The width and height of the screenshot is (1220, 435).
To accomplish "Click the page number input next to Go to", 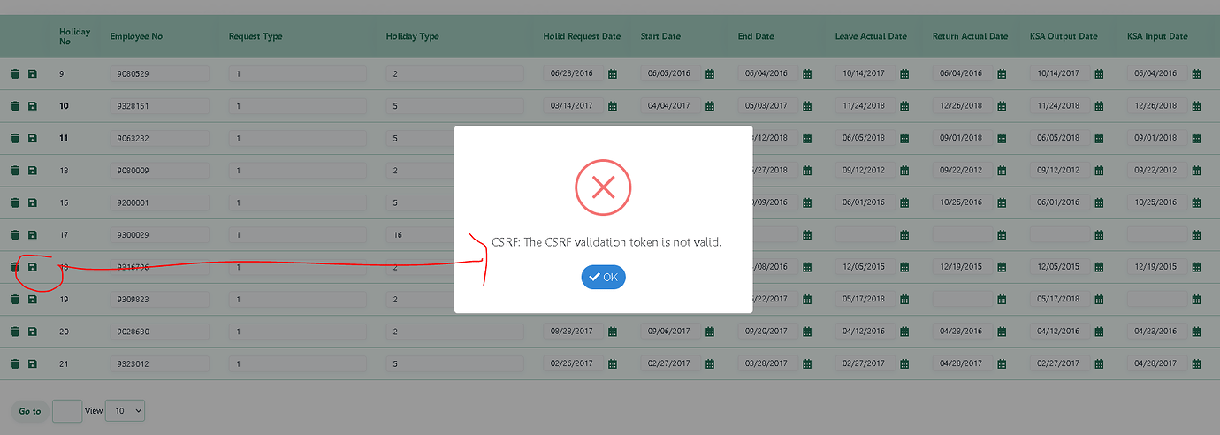I will [x=67, y=411].
